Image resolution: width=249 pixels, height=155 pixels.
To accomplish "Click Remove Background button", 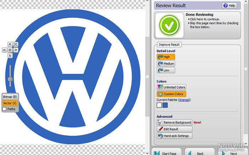I will [x=174, y=122].
